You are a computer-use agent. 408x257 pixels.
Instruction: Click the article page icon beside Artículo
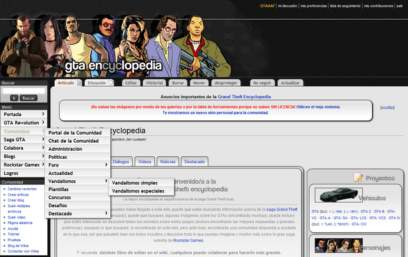pyautogui.click(x=79, y=83)
